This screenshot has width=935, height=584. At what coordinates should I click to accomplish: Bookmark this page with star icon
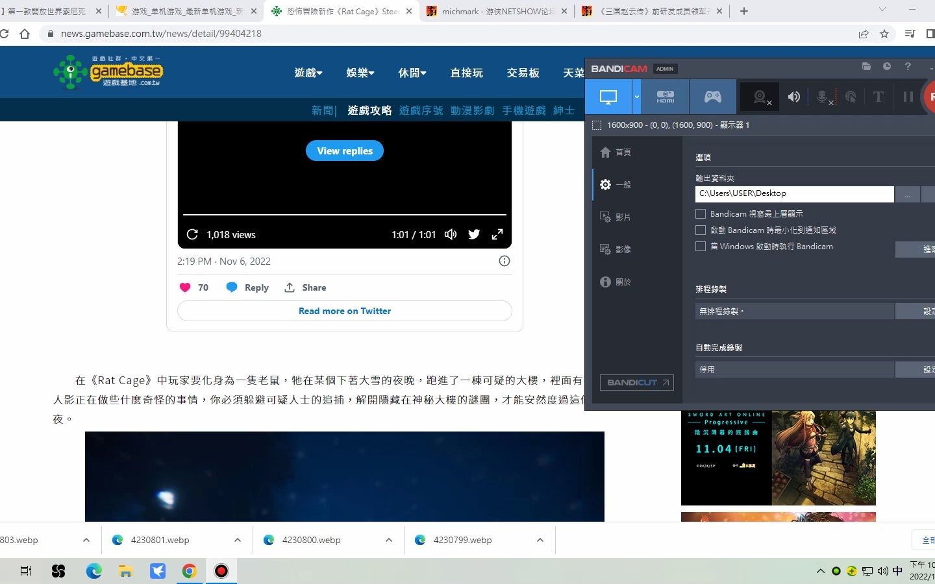(884, 34)
